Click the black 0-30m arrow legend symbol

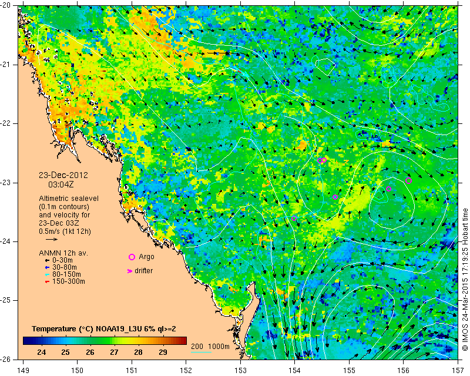(47, 260)
